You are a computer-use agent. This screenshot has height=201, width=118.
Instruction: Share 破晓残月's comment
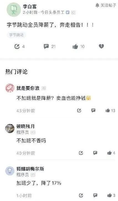tap(81, 153)
